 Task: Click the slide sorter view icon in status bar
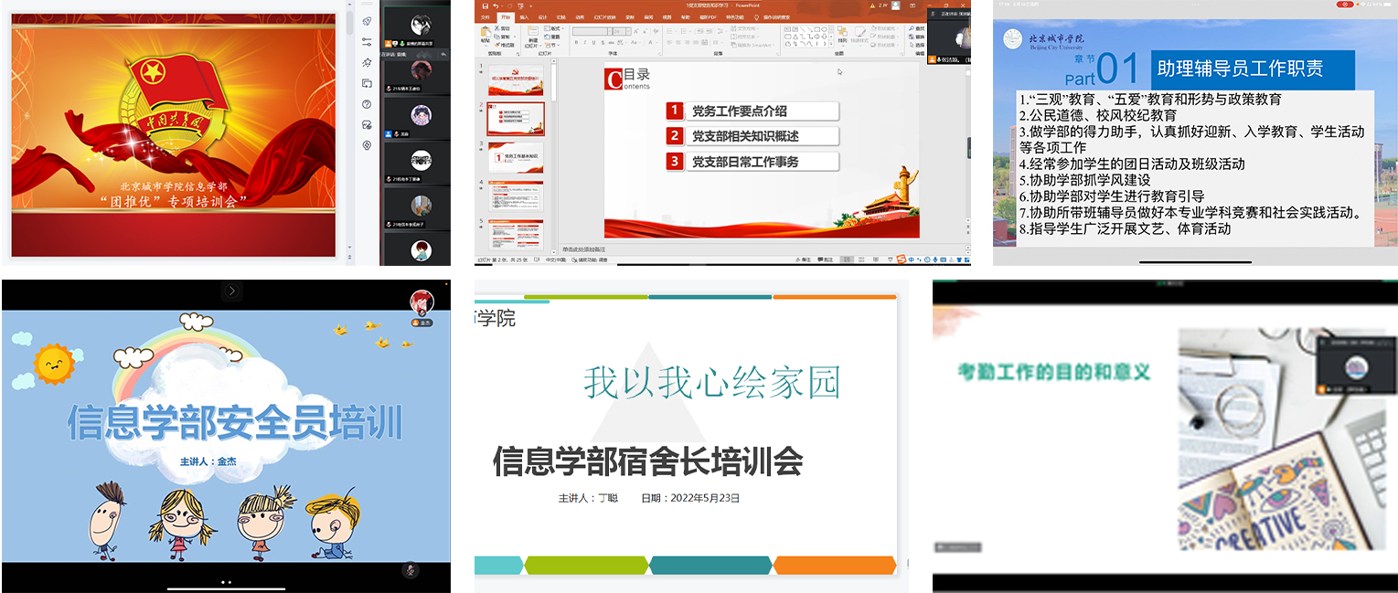861,259
